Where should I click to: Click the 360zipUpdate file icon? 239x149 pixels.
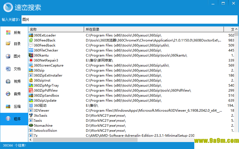31,100
